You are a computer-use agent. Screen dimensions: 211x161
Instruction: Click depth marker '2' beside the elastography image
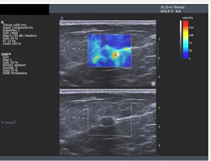point(159,58)
